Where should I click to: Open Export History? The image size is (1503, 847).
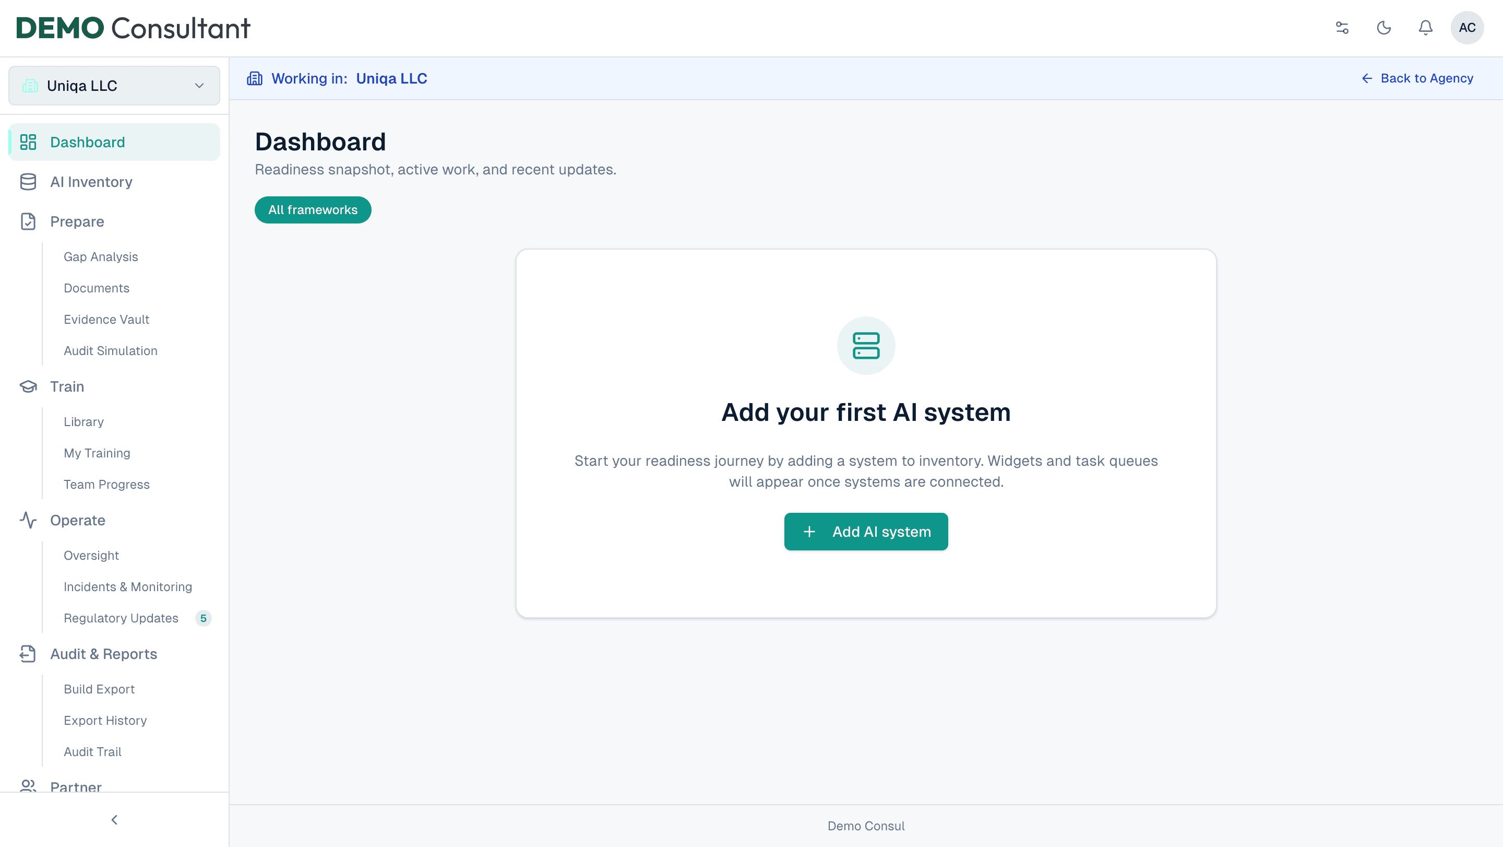tap(105, 720)
